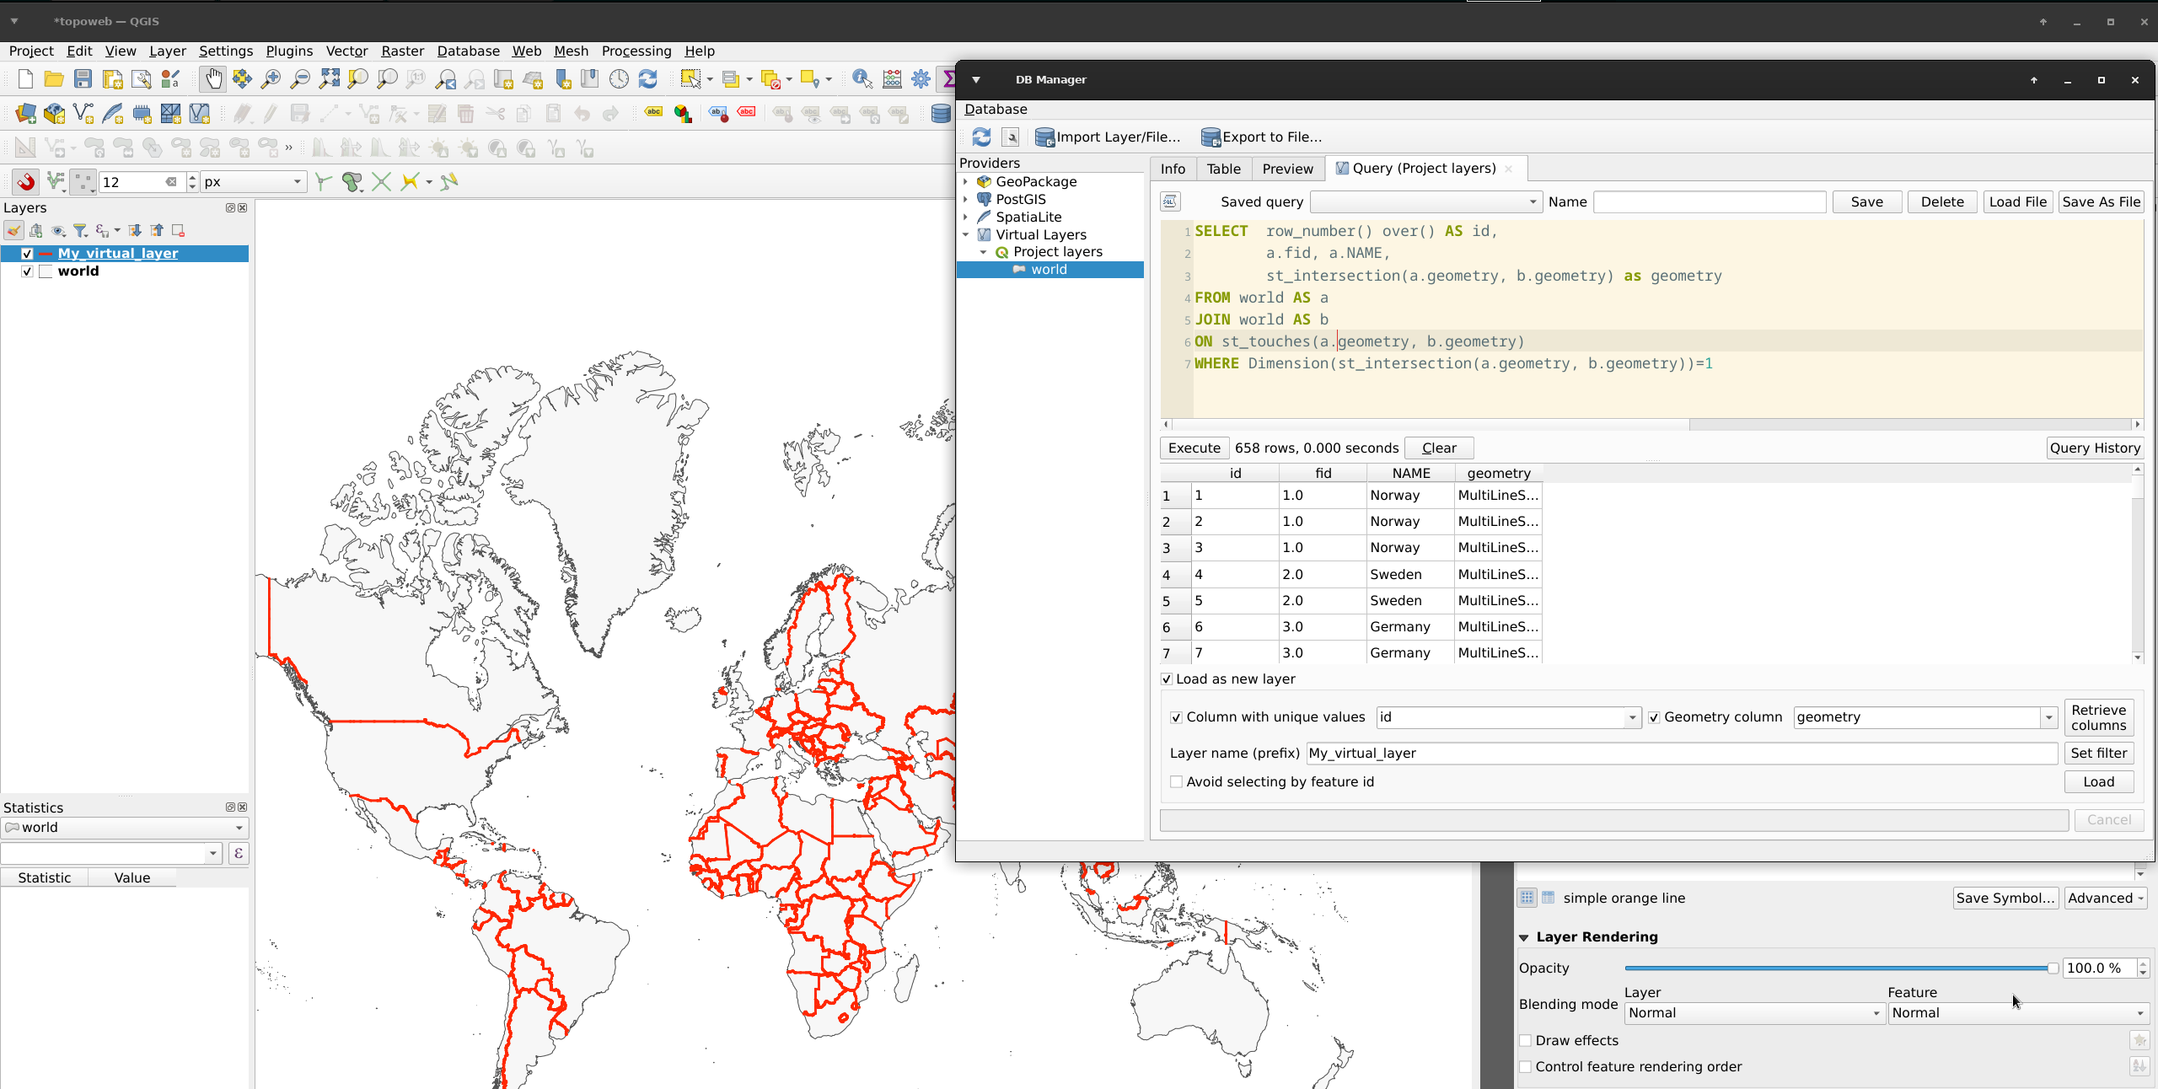Click the Load button
Viewport: 2158px width, 1089px height.
click(2099, 782)
